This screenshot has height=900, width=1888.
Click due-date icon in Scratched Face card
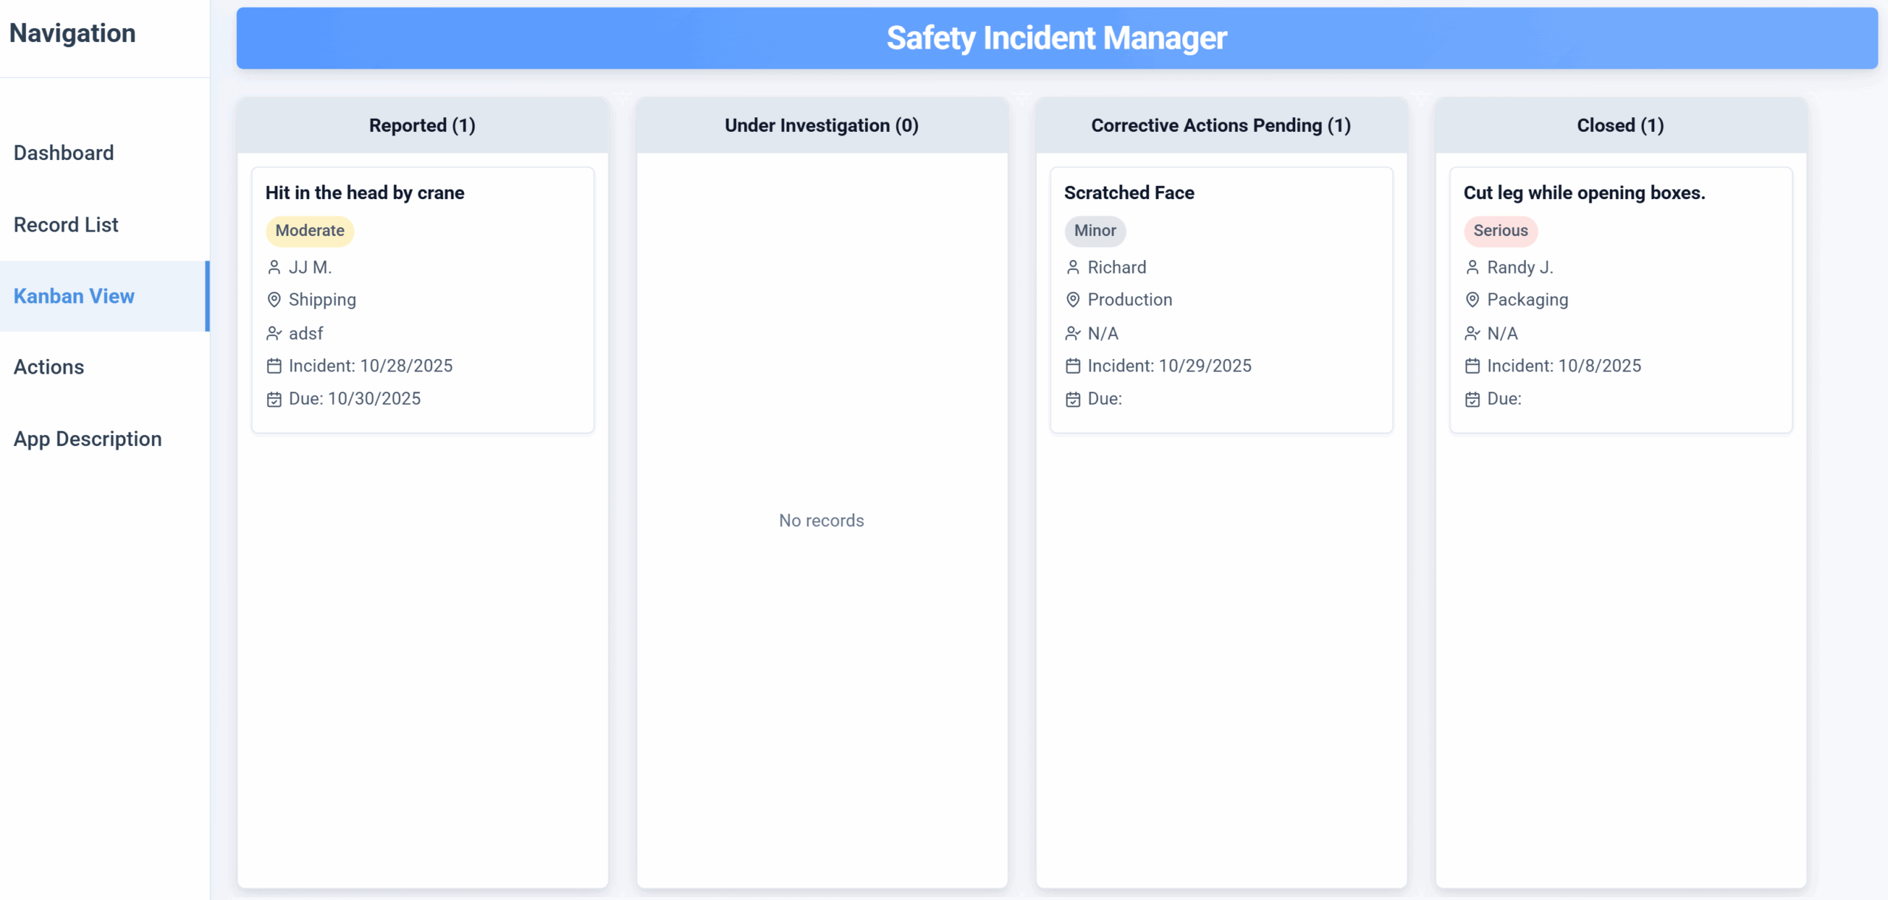1072,399
